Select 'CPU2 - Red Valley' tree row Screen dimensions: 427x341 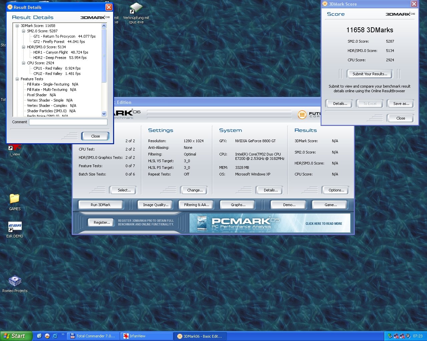tap(57, 74)
